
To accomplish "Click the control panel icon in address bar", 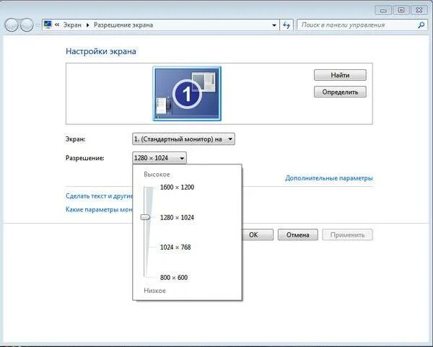I will (48, 25).
